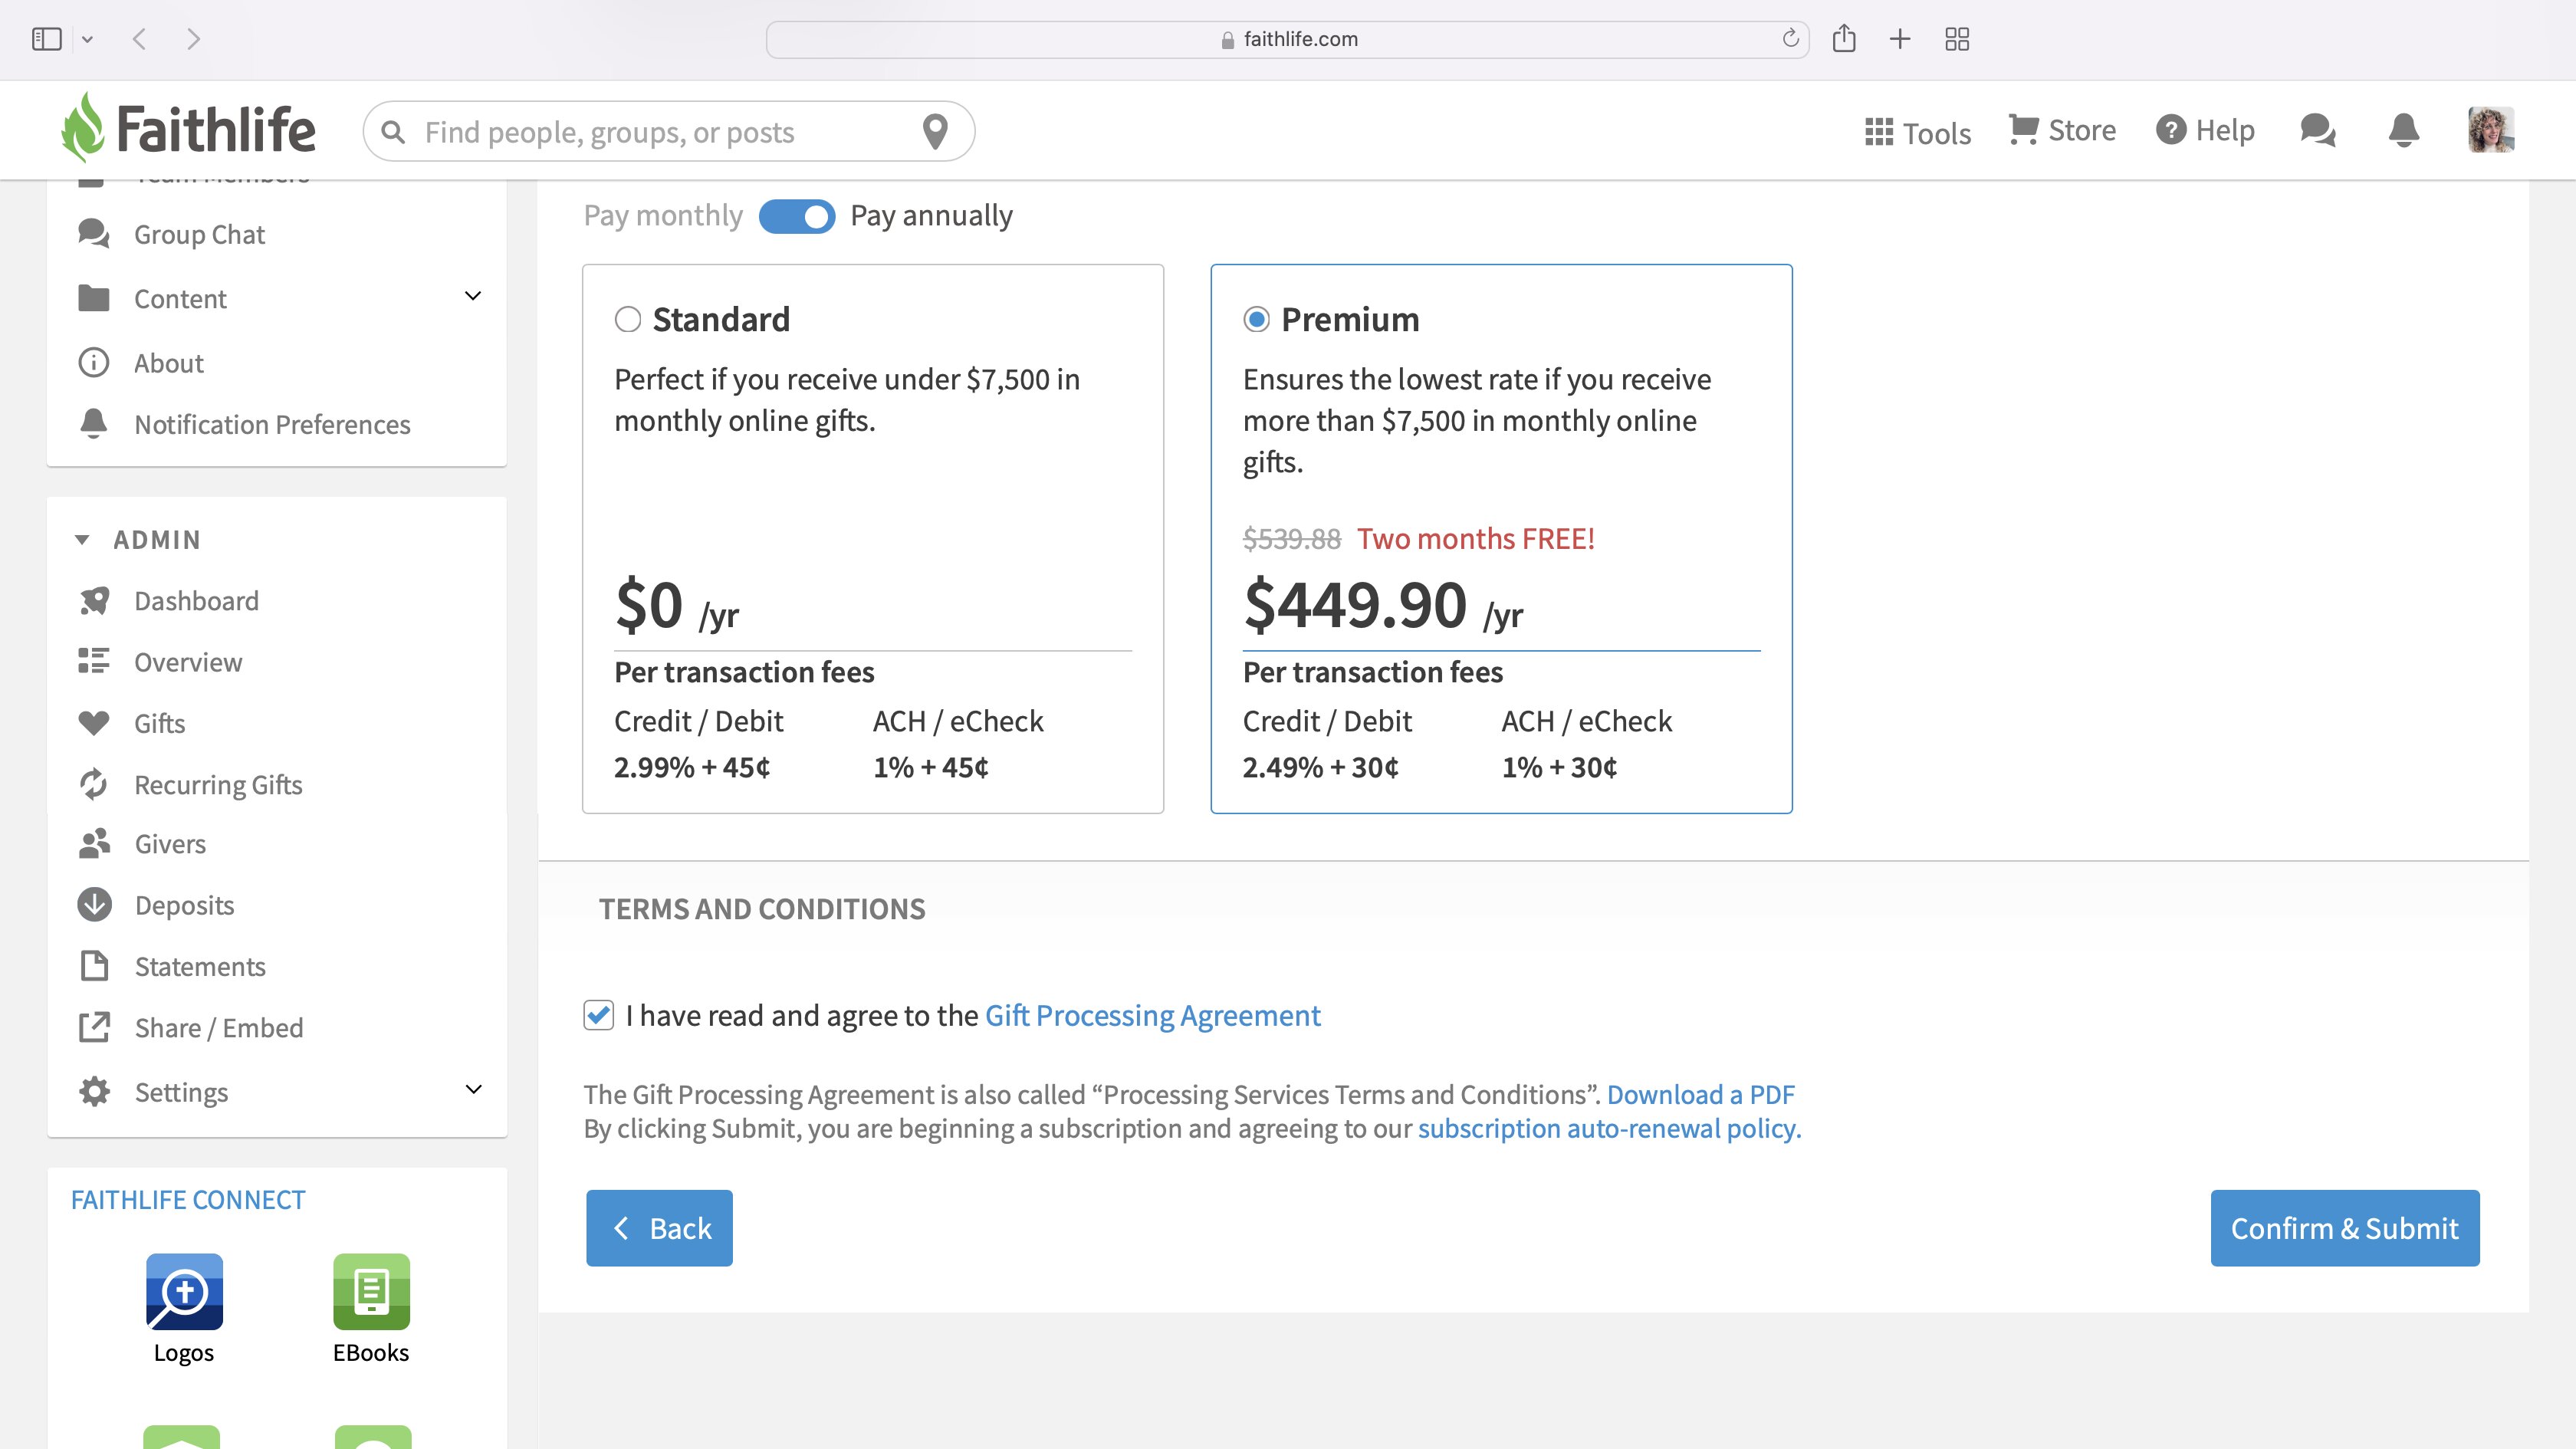Click Download a PDF link

1700,1094
